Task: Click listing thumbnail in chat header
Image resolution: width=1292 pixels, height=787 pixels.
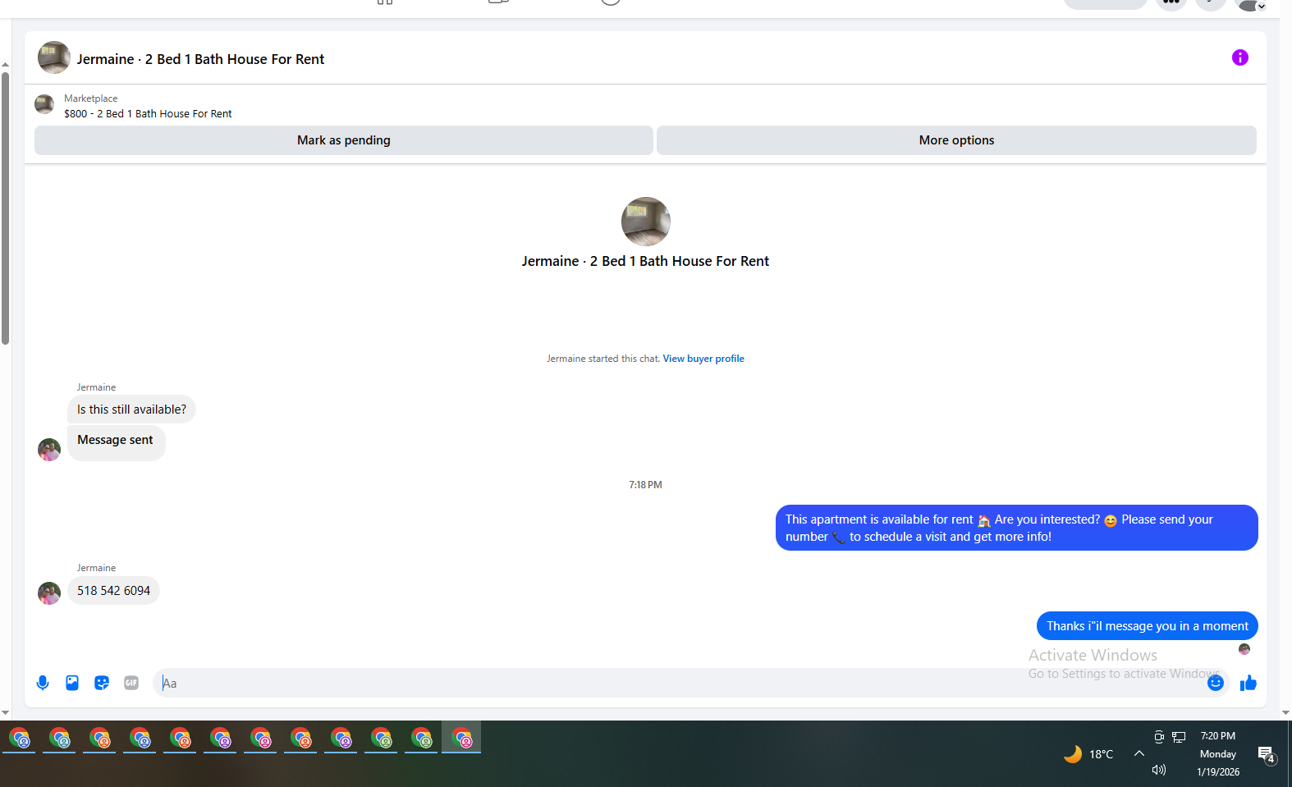Action: tap(54, 57)
